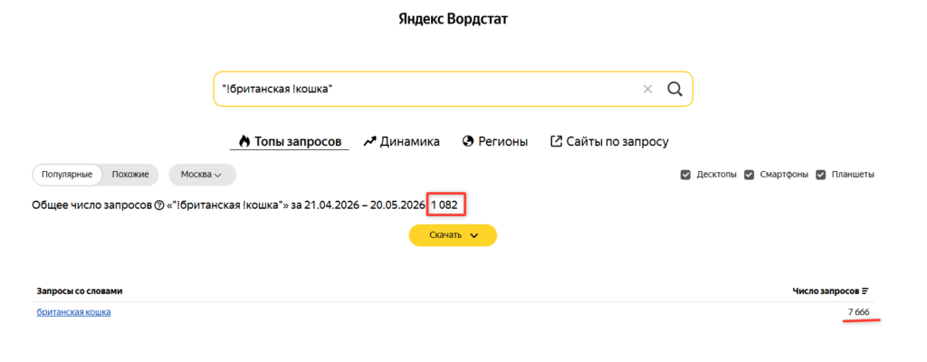Sort by the Число запросов sort icon
Screen dimensions: 927x362
pyautogui.click(x=865, y=291)
